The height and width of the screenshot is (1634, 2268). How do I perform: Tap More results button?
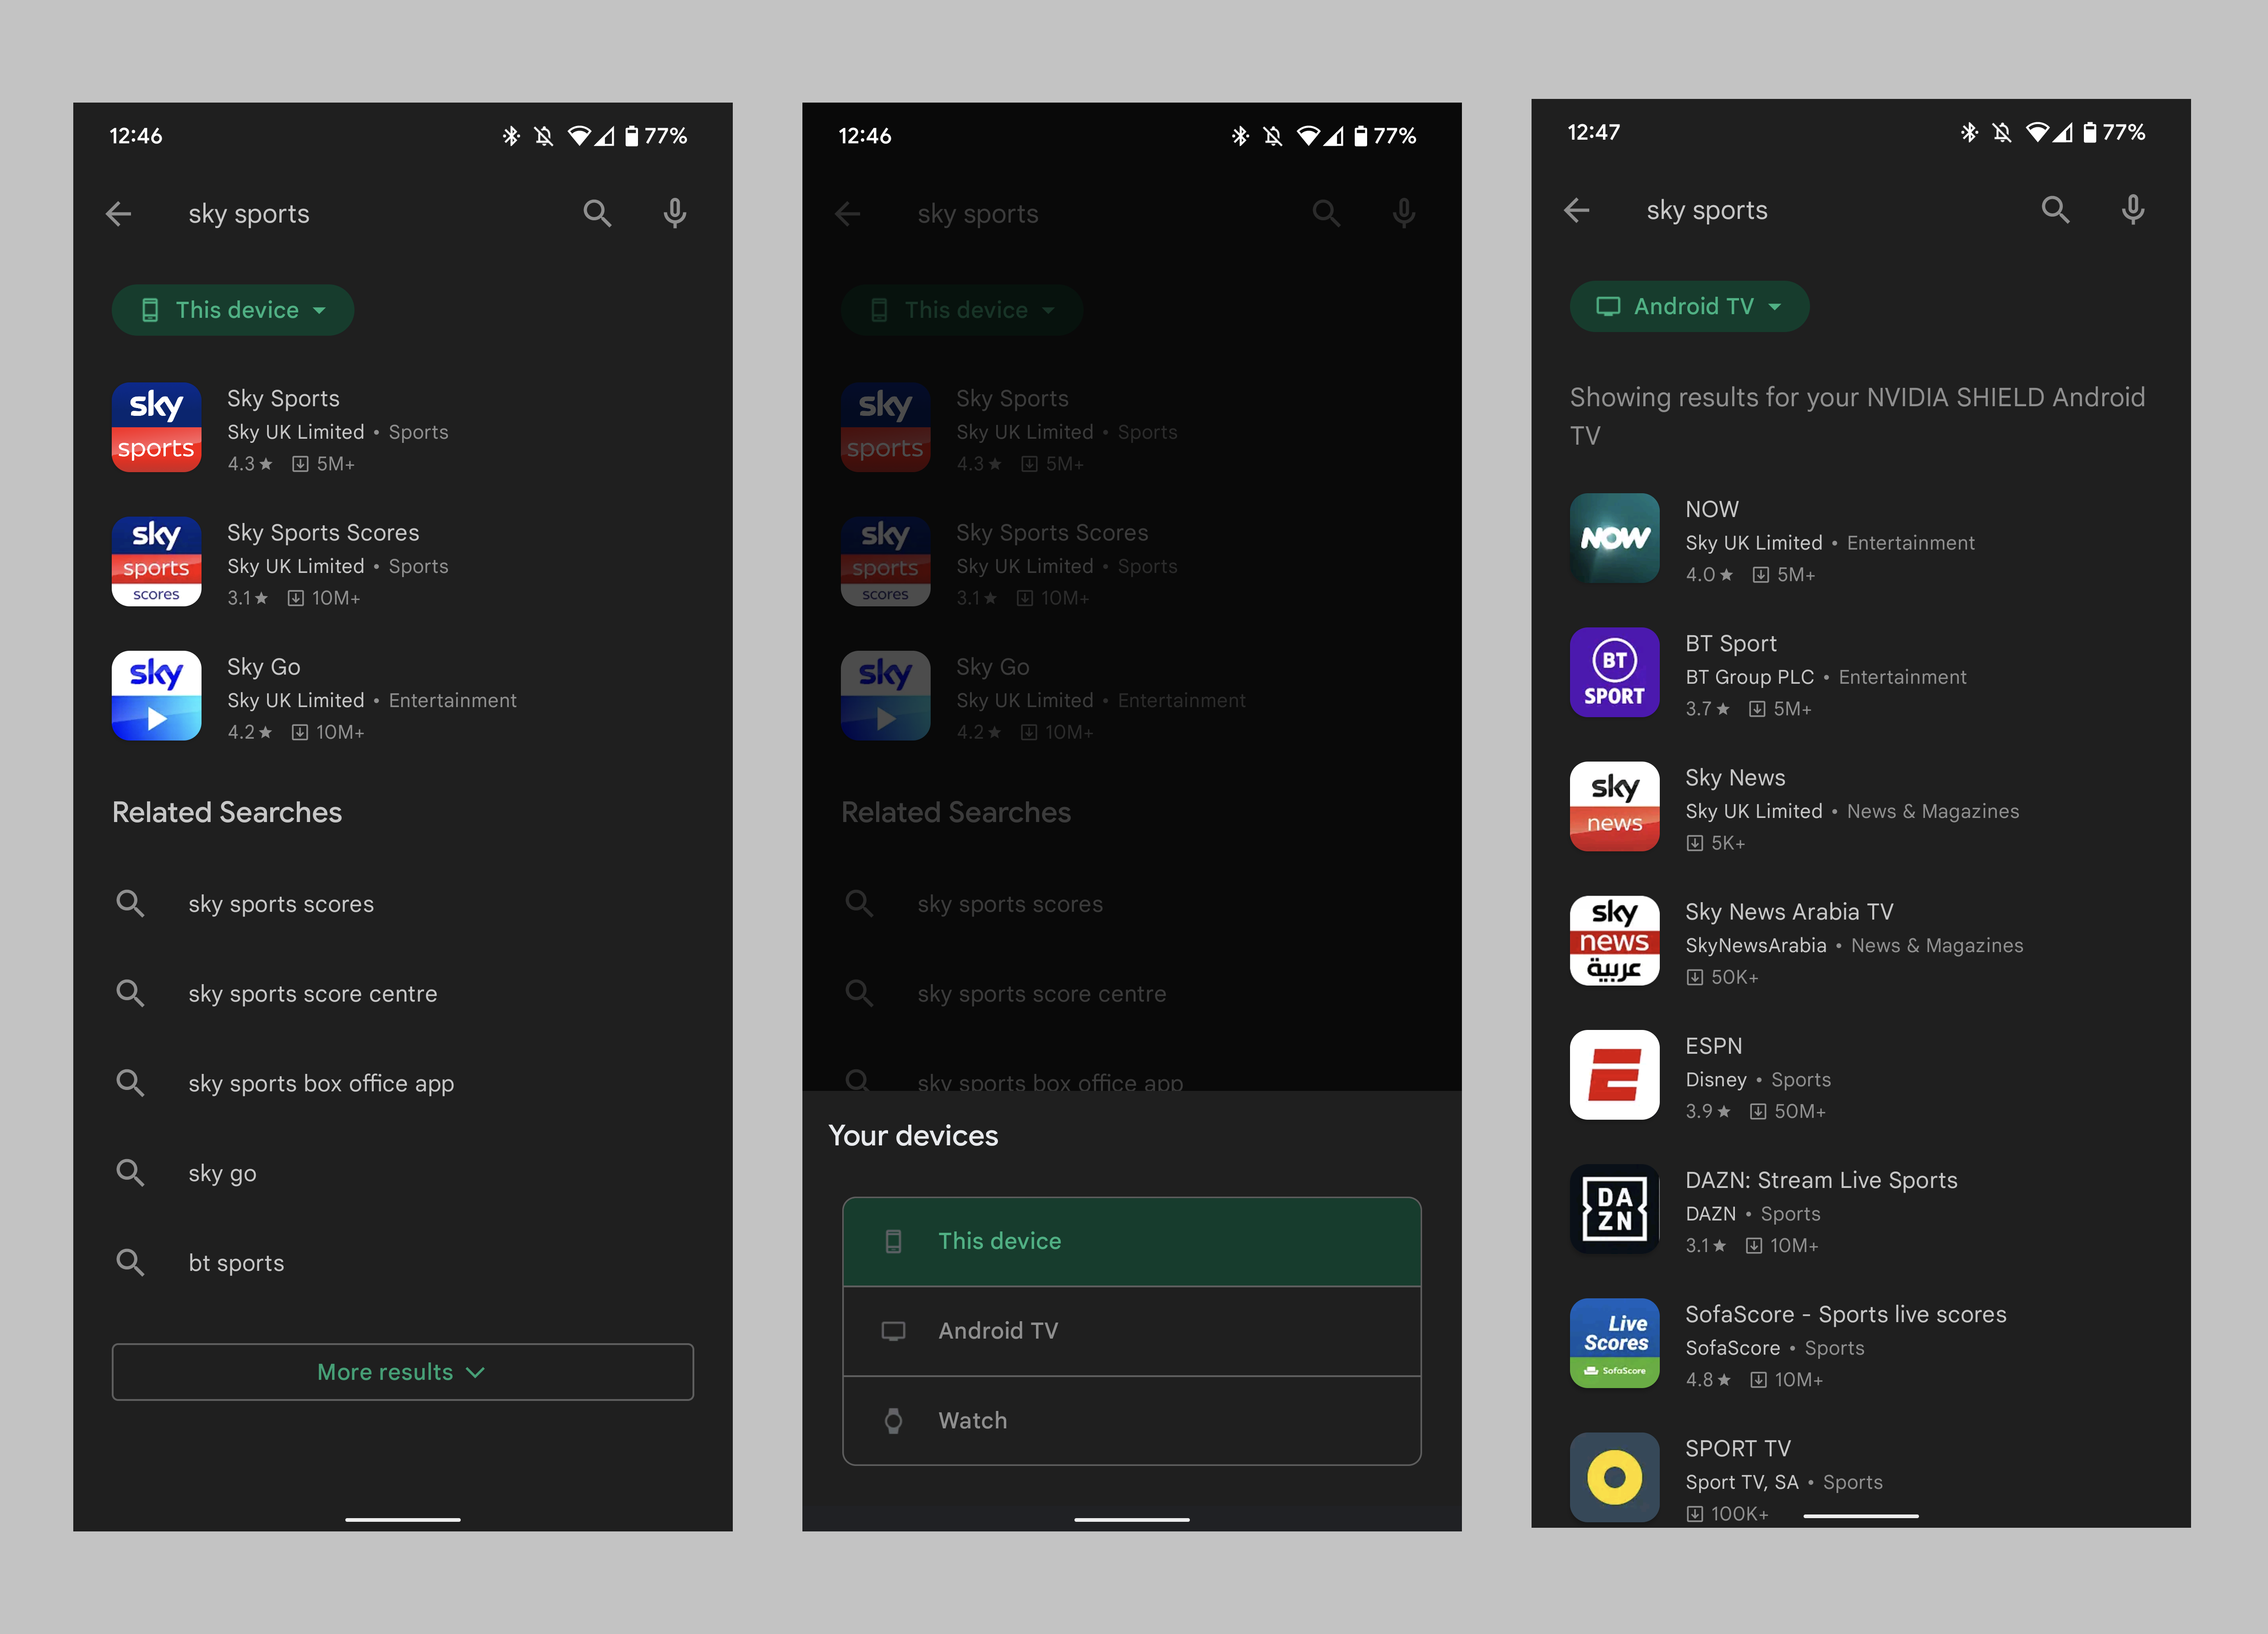402,1370
